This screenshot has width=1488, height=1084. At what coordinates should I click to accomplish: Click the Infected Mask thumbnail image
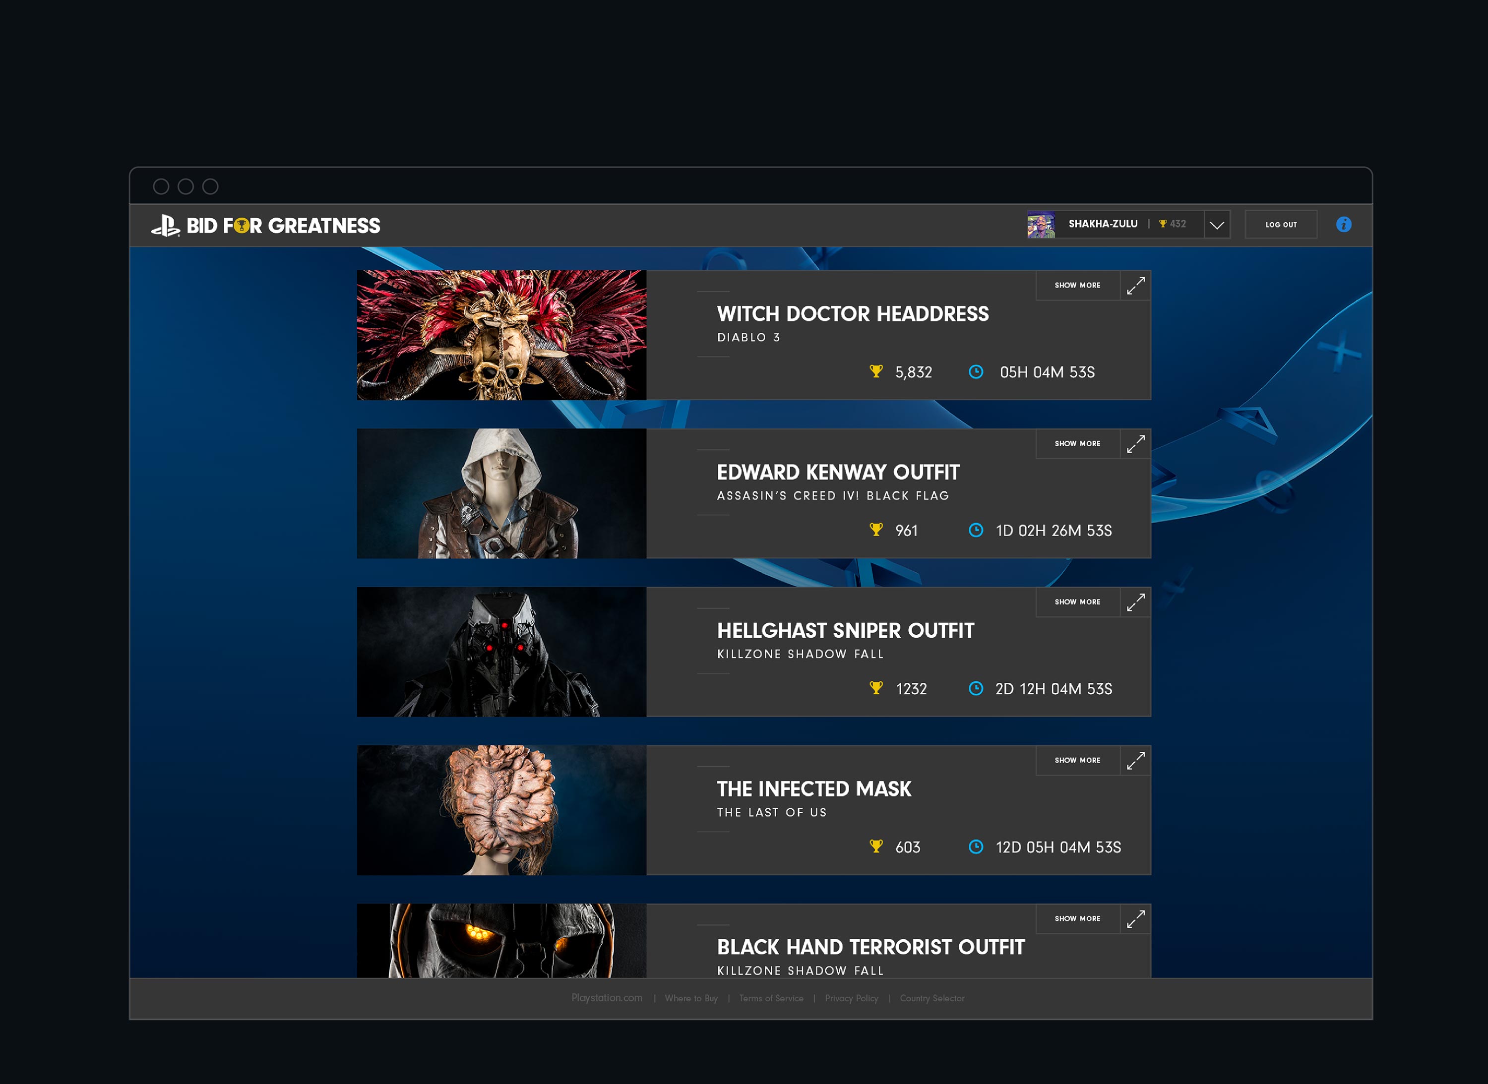pyautogui.click(x=501, y=810)
